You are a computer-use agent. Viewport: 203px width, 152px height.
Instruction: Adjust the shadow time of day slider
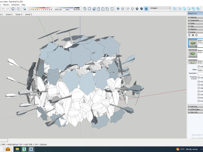point(67,8)
